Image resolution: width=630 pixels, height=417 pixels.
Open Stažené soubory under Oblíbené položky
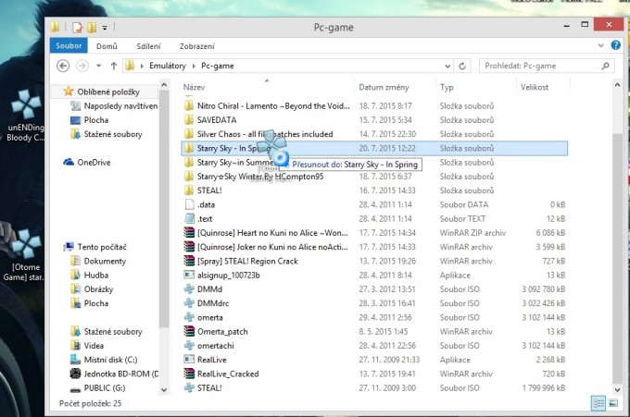click(x=107, y=134)
